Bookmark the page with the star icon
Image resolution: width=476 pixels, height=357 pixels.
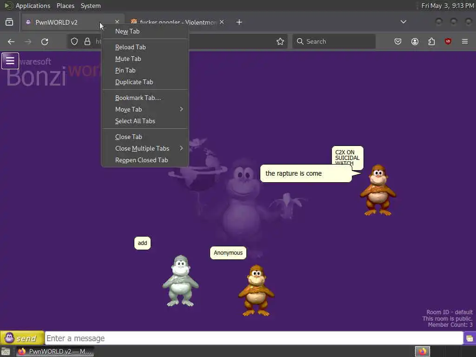[x=280, y=41]
